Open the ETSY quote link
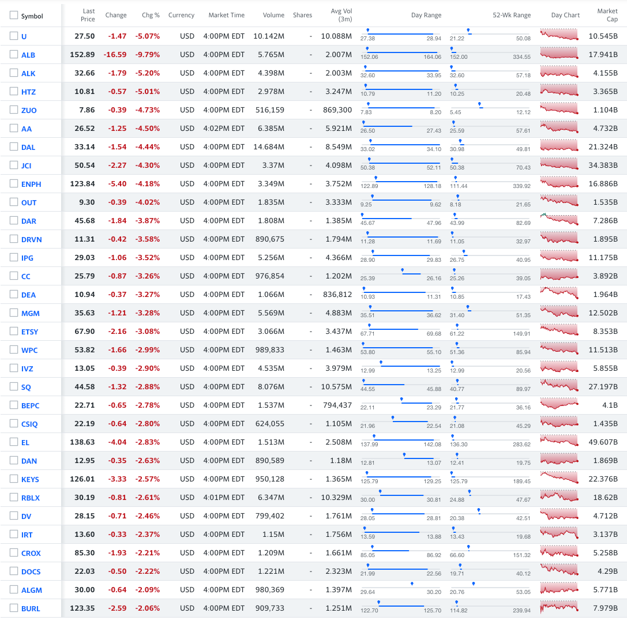The height and width of the screenshot is (628, 627). click(29, 332)
